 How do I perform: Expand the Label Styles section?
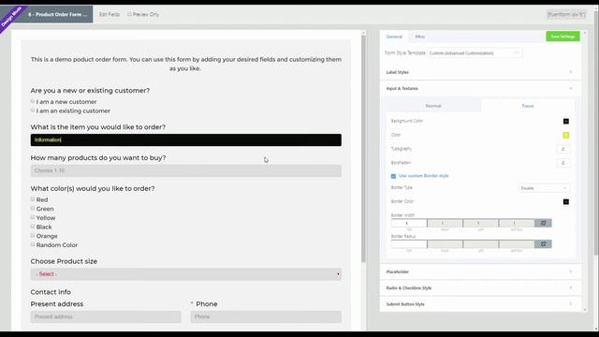pos(480,72)
